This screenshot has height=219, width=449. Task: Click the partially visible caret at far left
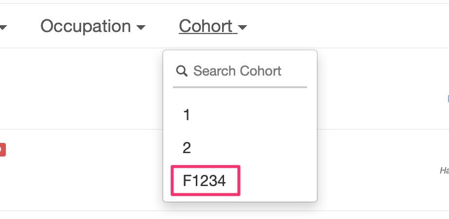(3, 28)
